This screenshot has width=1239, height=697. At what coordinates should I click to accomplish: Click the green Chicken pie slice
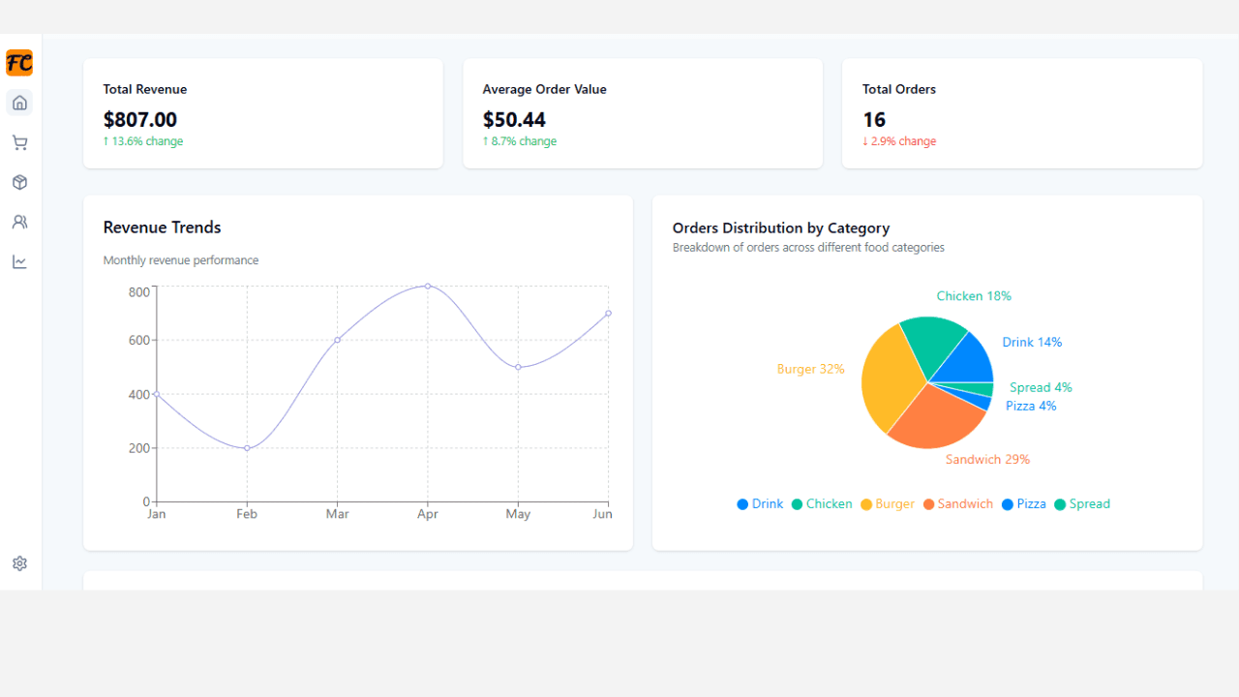tap(933, 347)
